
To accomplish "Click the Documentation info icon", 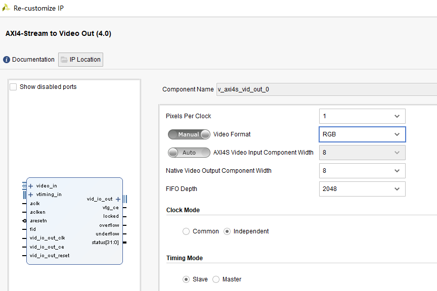I will tap(7, 60).
